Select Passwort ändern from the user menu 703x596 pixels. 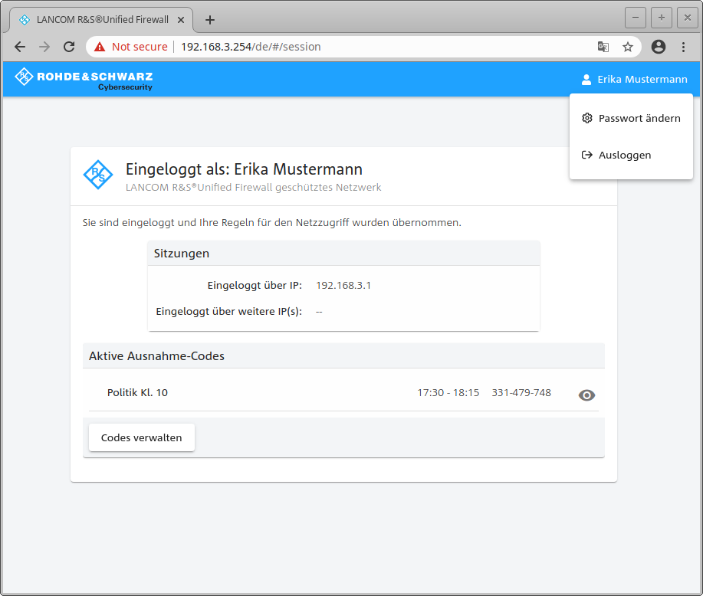639,118
